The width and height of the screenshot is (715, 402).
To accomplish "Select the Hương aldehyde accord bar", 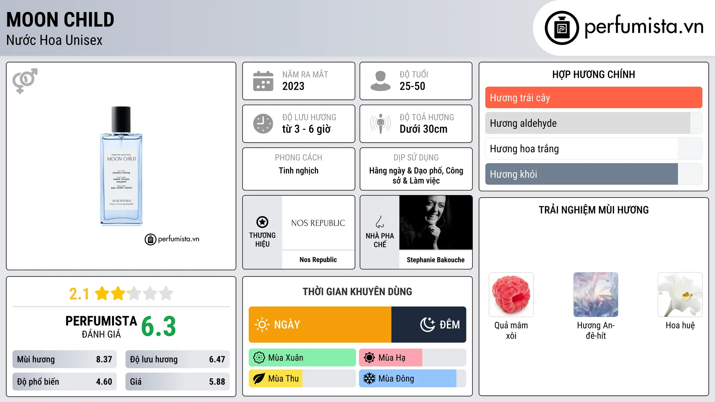I will pyautogui.click(x=594, y=123).
